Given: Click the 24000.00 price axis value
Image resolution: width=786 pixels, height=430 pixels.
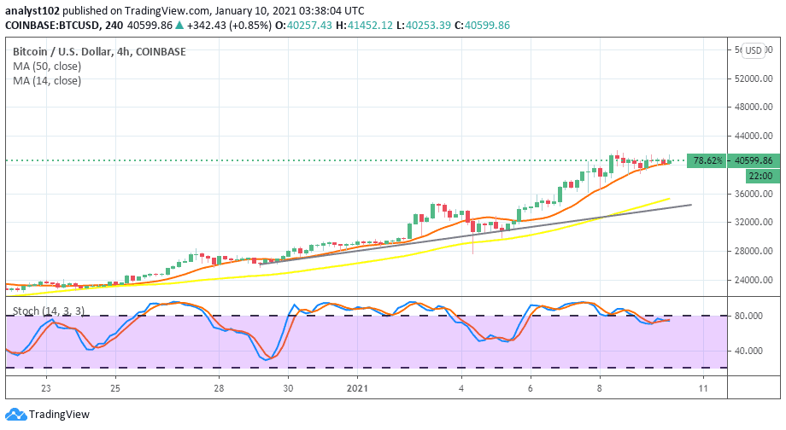Looking at the screenshot, I should click(754, 280).
